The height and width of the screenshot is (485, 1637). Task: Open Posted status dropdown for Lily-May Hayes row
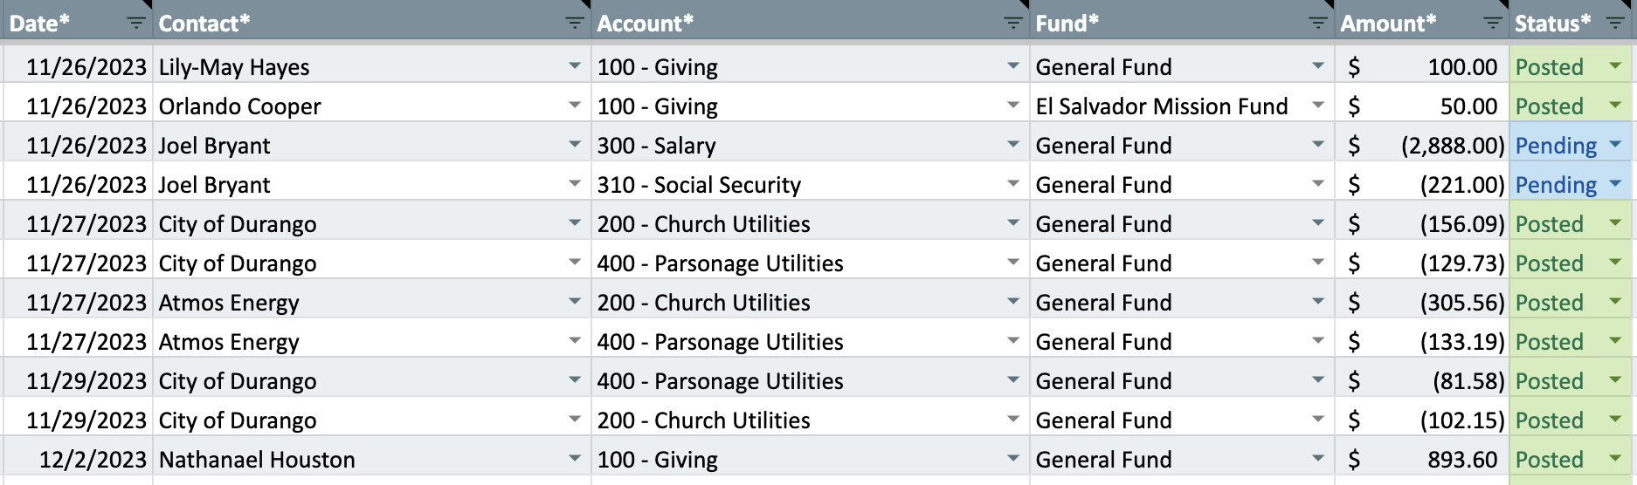[1615, 66]
